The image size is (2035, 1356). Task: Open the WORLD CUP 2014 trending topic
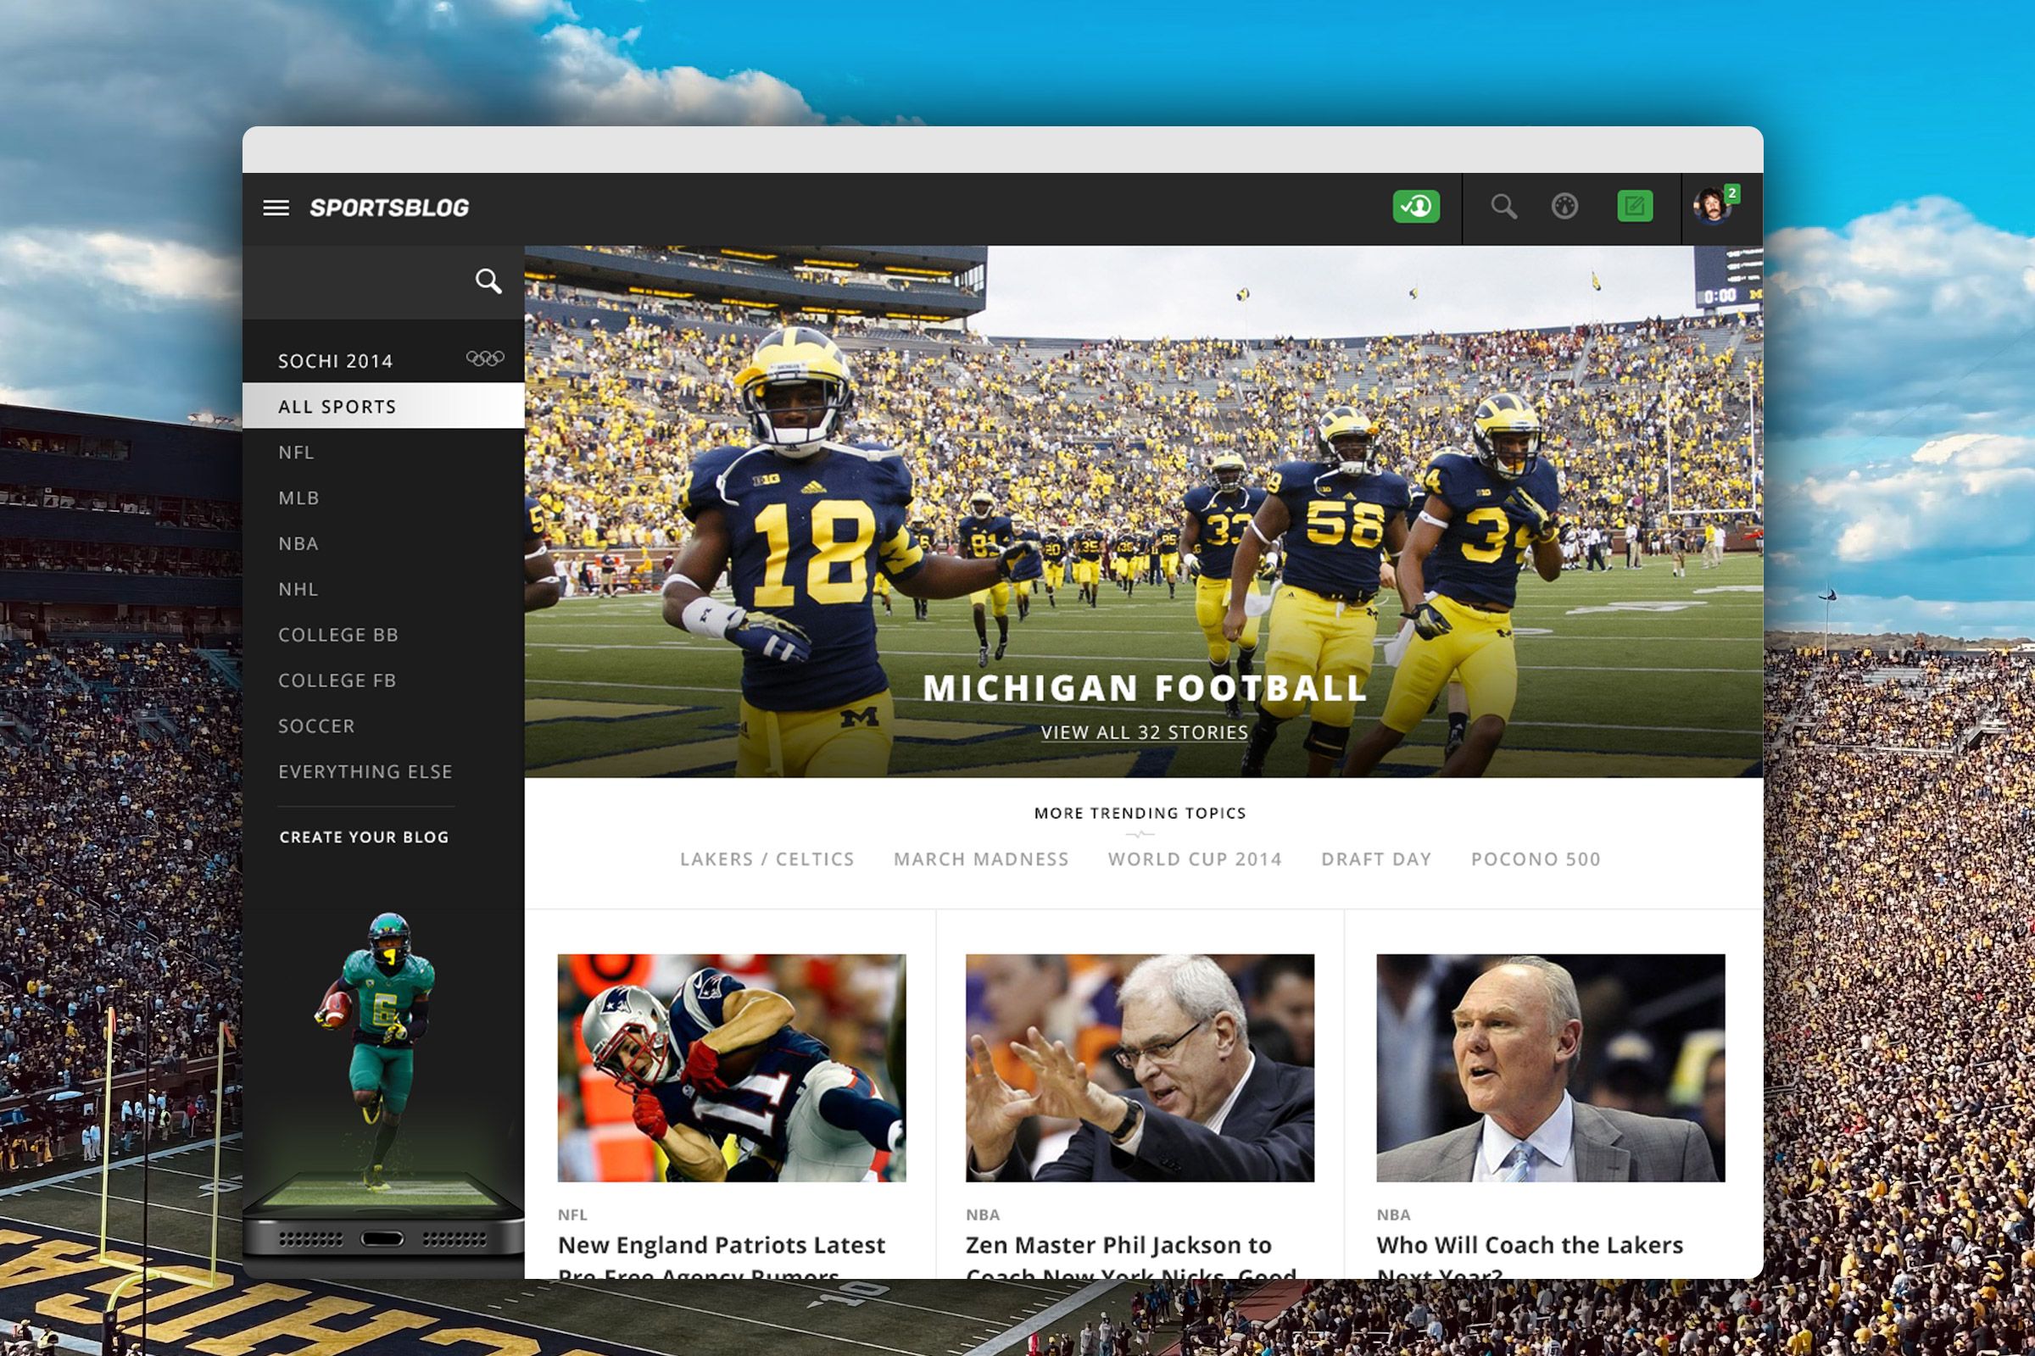tap(1195, 859)
